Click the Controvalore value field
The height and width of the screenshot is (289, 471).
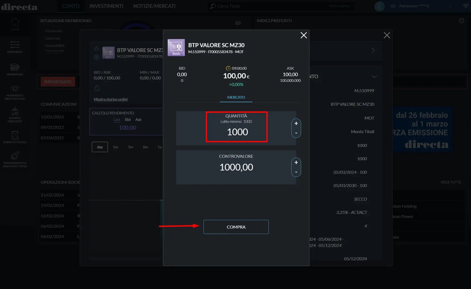pyautogui.click(x=236, y=167)
